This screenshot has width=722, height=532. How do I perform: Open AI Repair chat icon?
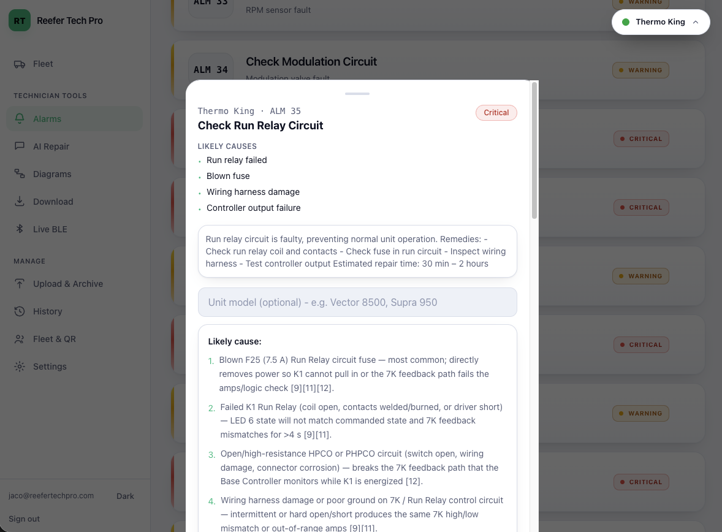click(20, 146)
